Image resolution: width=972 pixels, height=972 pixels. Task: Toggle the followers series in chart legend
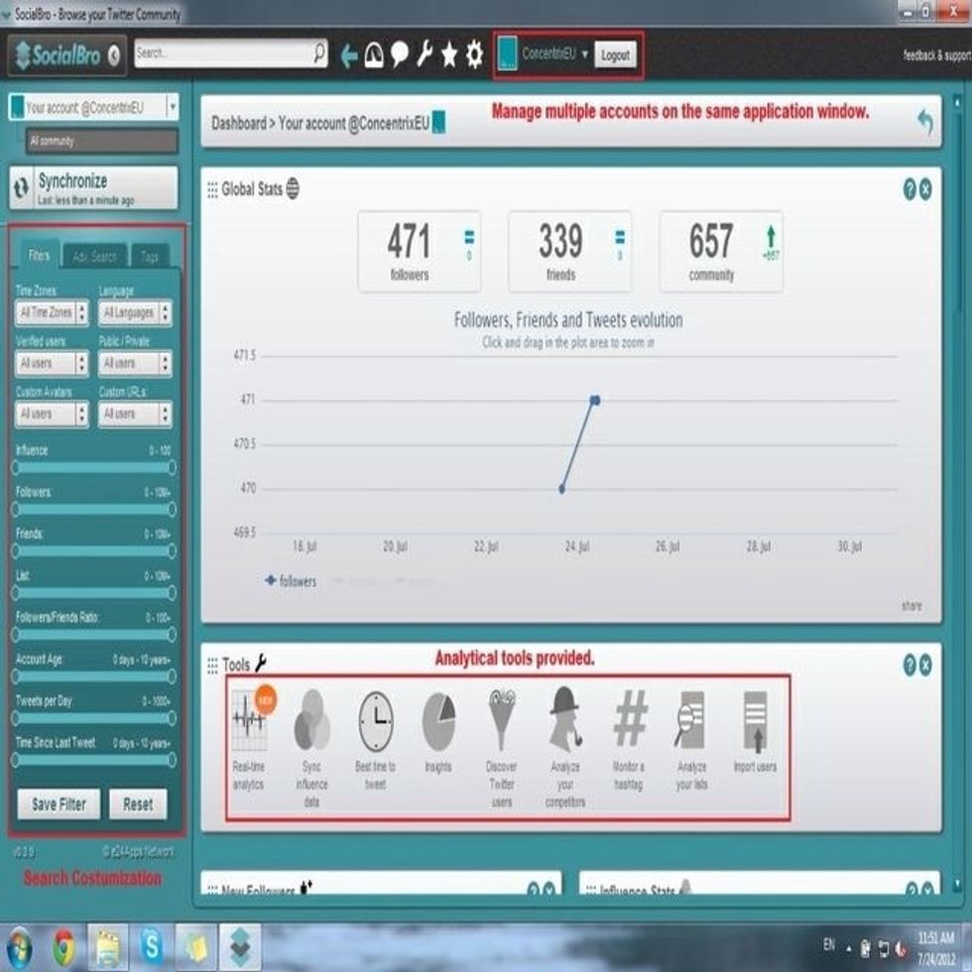(291, 581)
